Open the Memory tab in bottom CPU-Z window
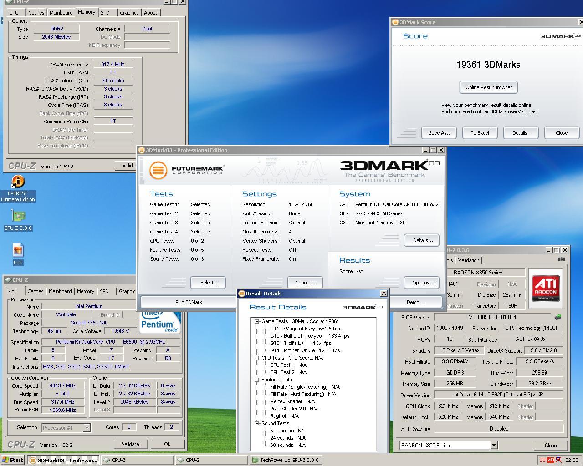Image resolution: width=583 pixels, height=466 pixels. coord(86,291)
